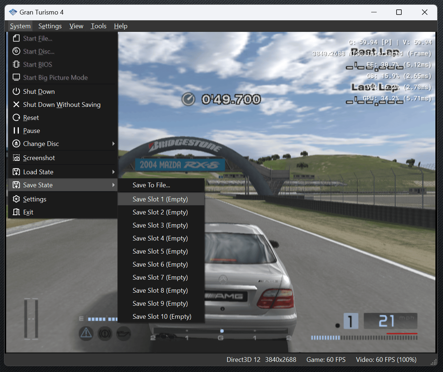Click the Pause bars icon
This screenshot has width=443, height=372.
[x=16, y=131]
